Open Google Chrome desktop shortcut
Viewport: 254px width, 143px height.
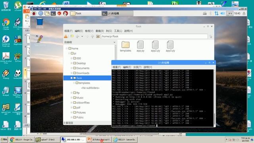tap(6, 24)
